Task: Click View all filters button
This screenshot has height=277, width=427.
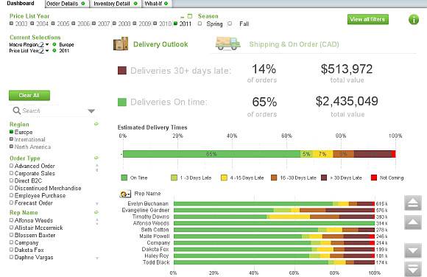Action: pyautogui.click(x=367, y=19)
